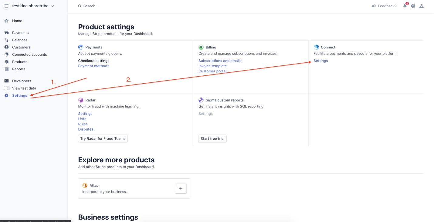Click the Connect product icon
This screenshot has width=434, height=222.
(317, 47)
